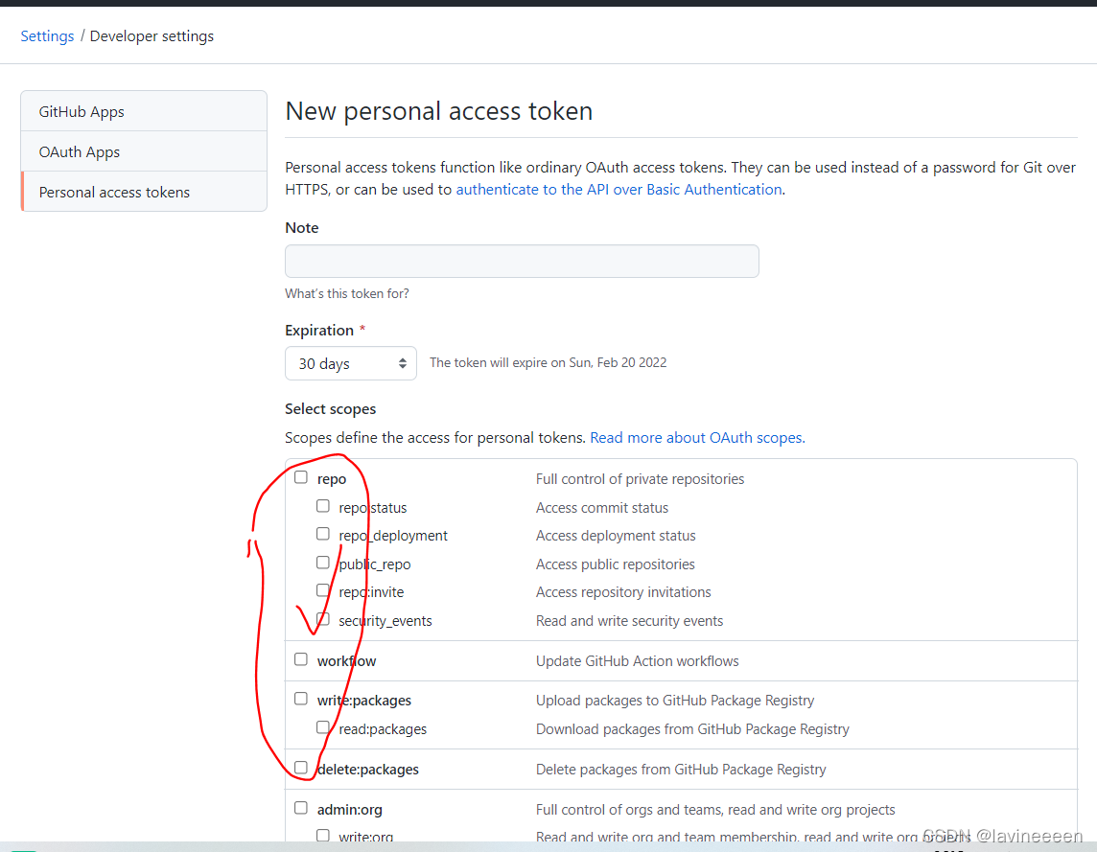Click the 'Full control of private repositories' text

click(640, 479)
